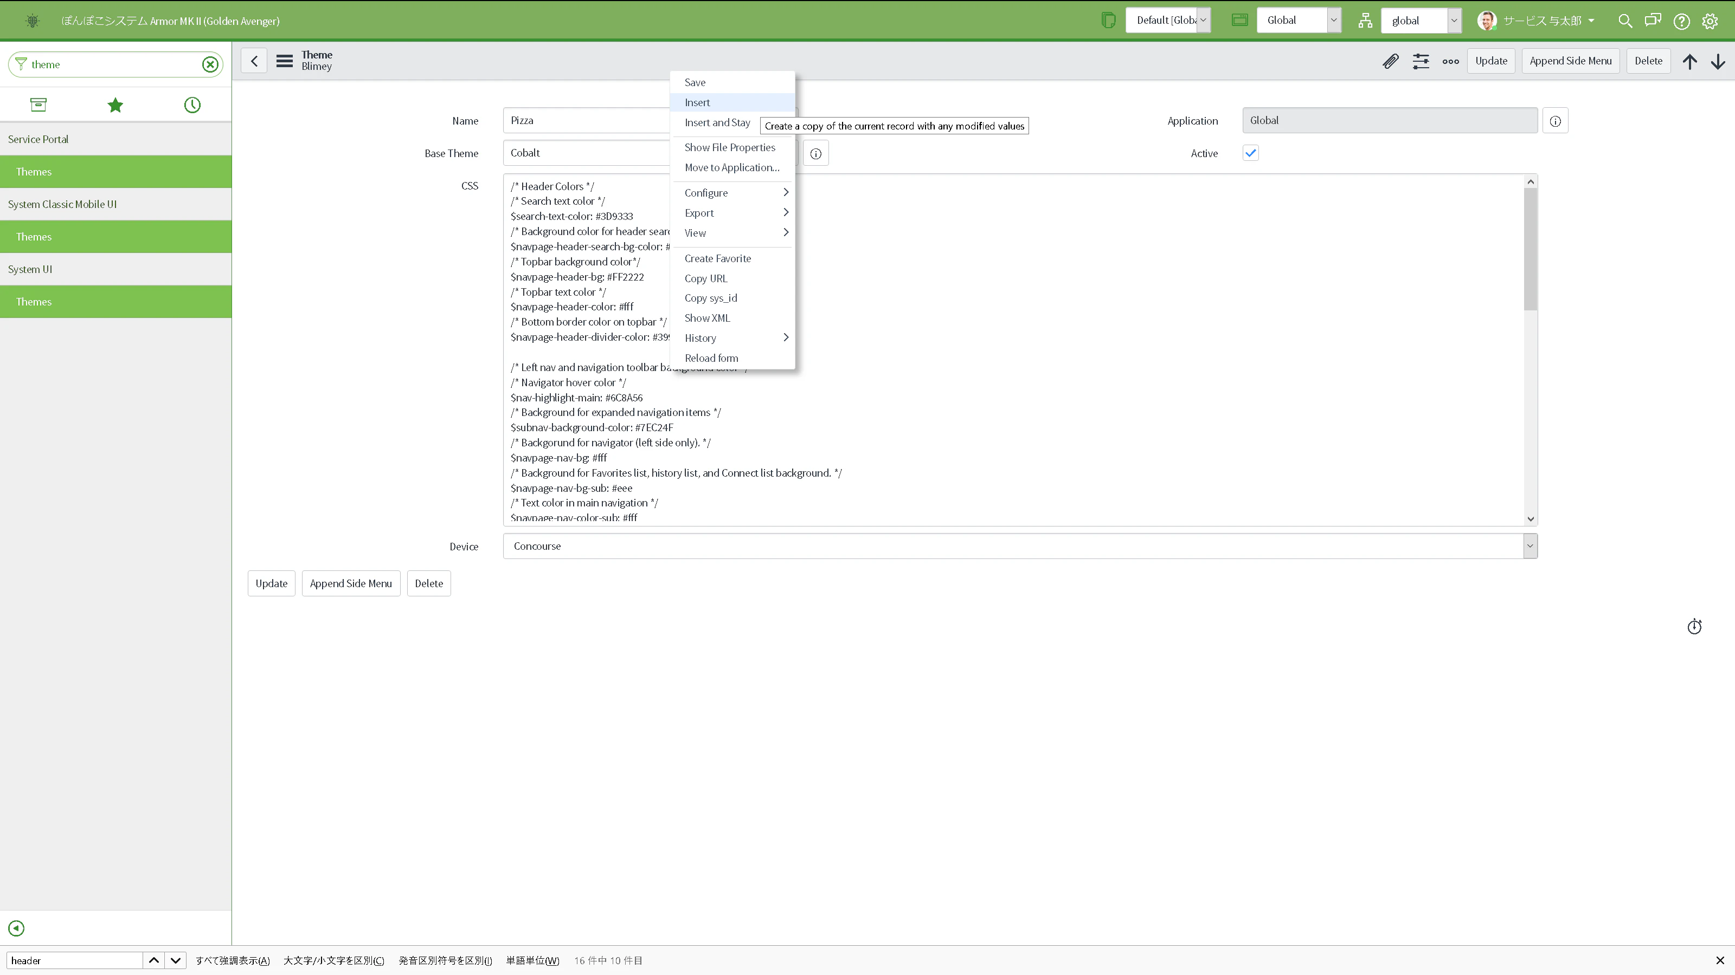Viewport: 1735px width, 975px height.
Task: Select Copy URL menu item
Action: 732,278
